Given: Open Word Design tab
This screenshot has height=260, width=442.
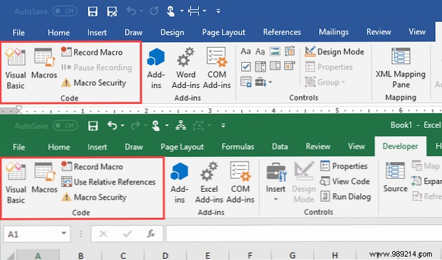Looking at the screenshot, I should click(x=172, y=32).
